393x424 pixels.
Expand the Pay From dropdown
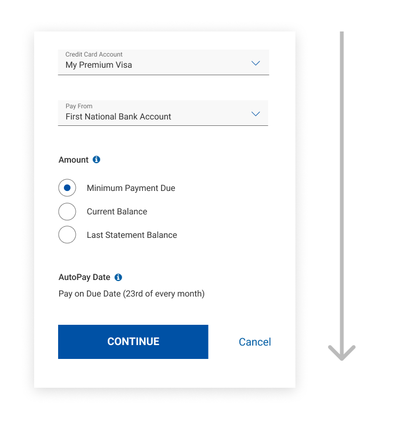click(163, 113)
